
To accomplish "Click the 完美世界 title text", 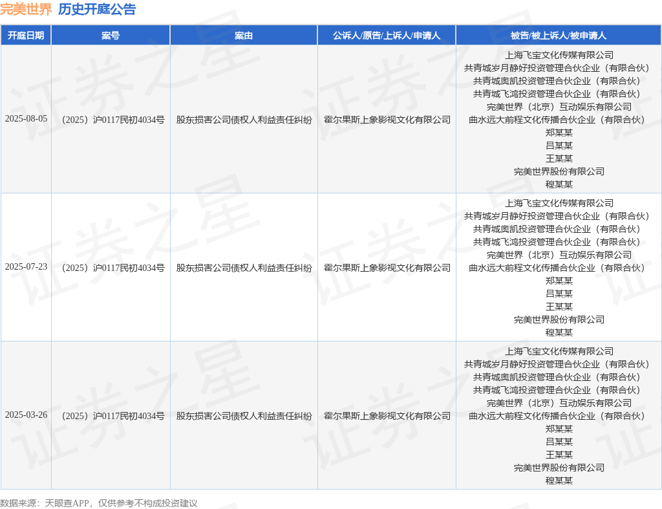I will click(26, 9).
